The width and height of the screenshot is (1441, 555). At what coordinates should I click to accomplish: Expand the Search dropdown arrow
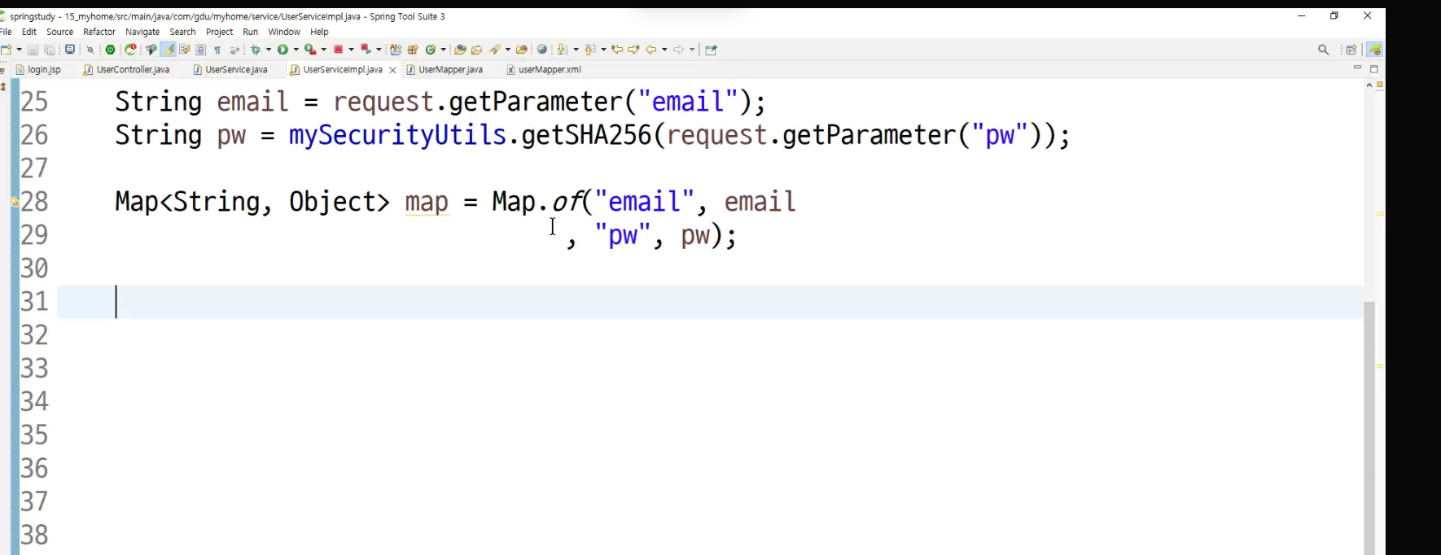tap(508, 50)
